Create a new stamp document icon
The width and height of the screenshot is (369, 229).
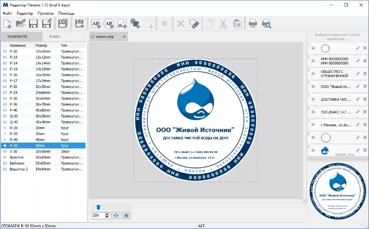tap(7, 24)
